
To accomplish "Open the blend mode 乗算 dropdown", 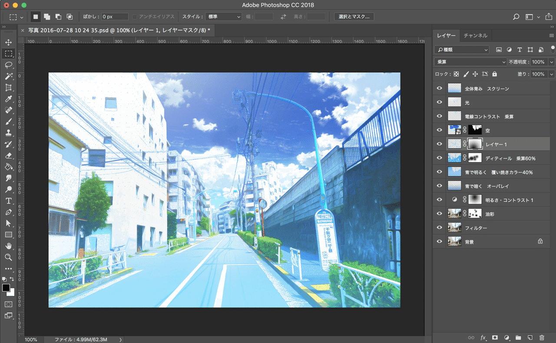I will coord(470,62).
